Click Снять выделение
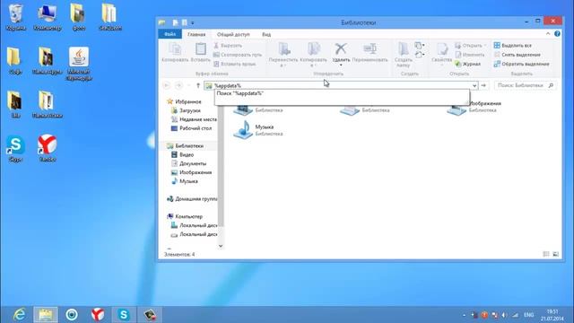 (517, 55)
